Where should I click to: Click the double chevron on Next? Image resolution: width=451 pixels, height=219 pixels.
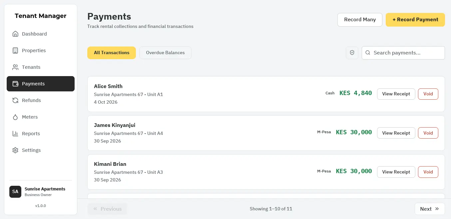tap(437, 209)
